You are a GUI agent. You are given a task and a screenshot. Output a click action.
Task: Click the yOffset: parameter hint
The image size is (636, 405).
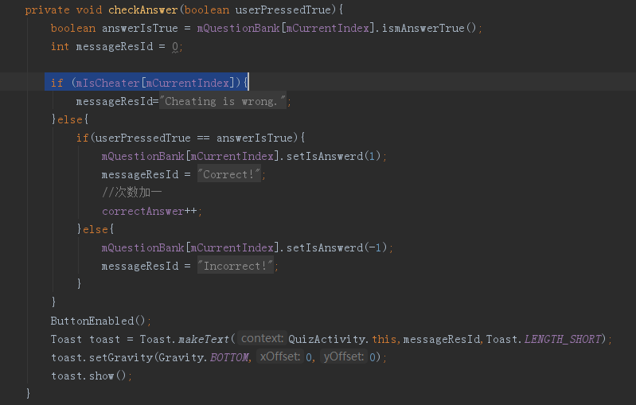point(344,356)
